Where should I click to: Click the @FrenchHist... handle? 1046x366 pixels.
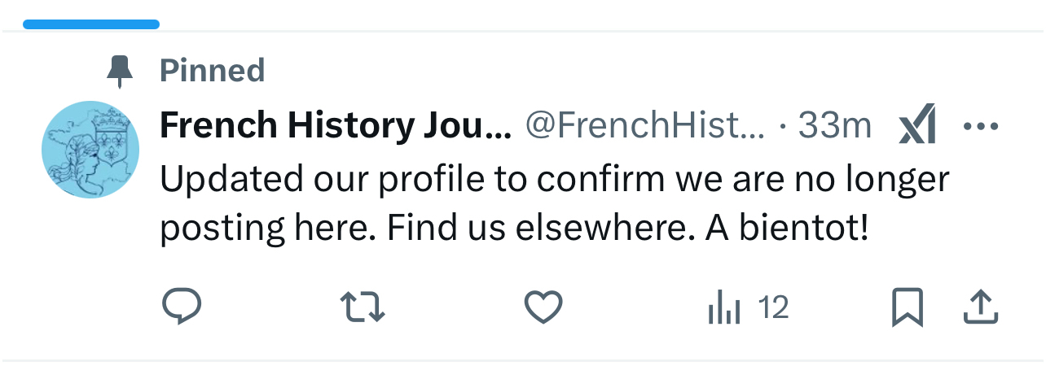coord(645,125)
